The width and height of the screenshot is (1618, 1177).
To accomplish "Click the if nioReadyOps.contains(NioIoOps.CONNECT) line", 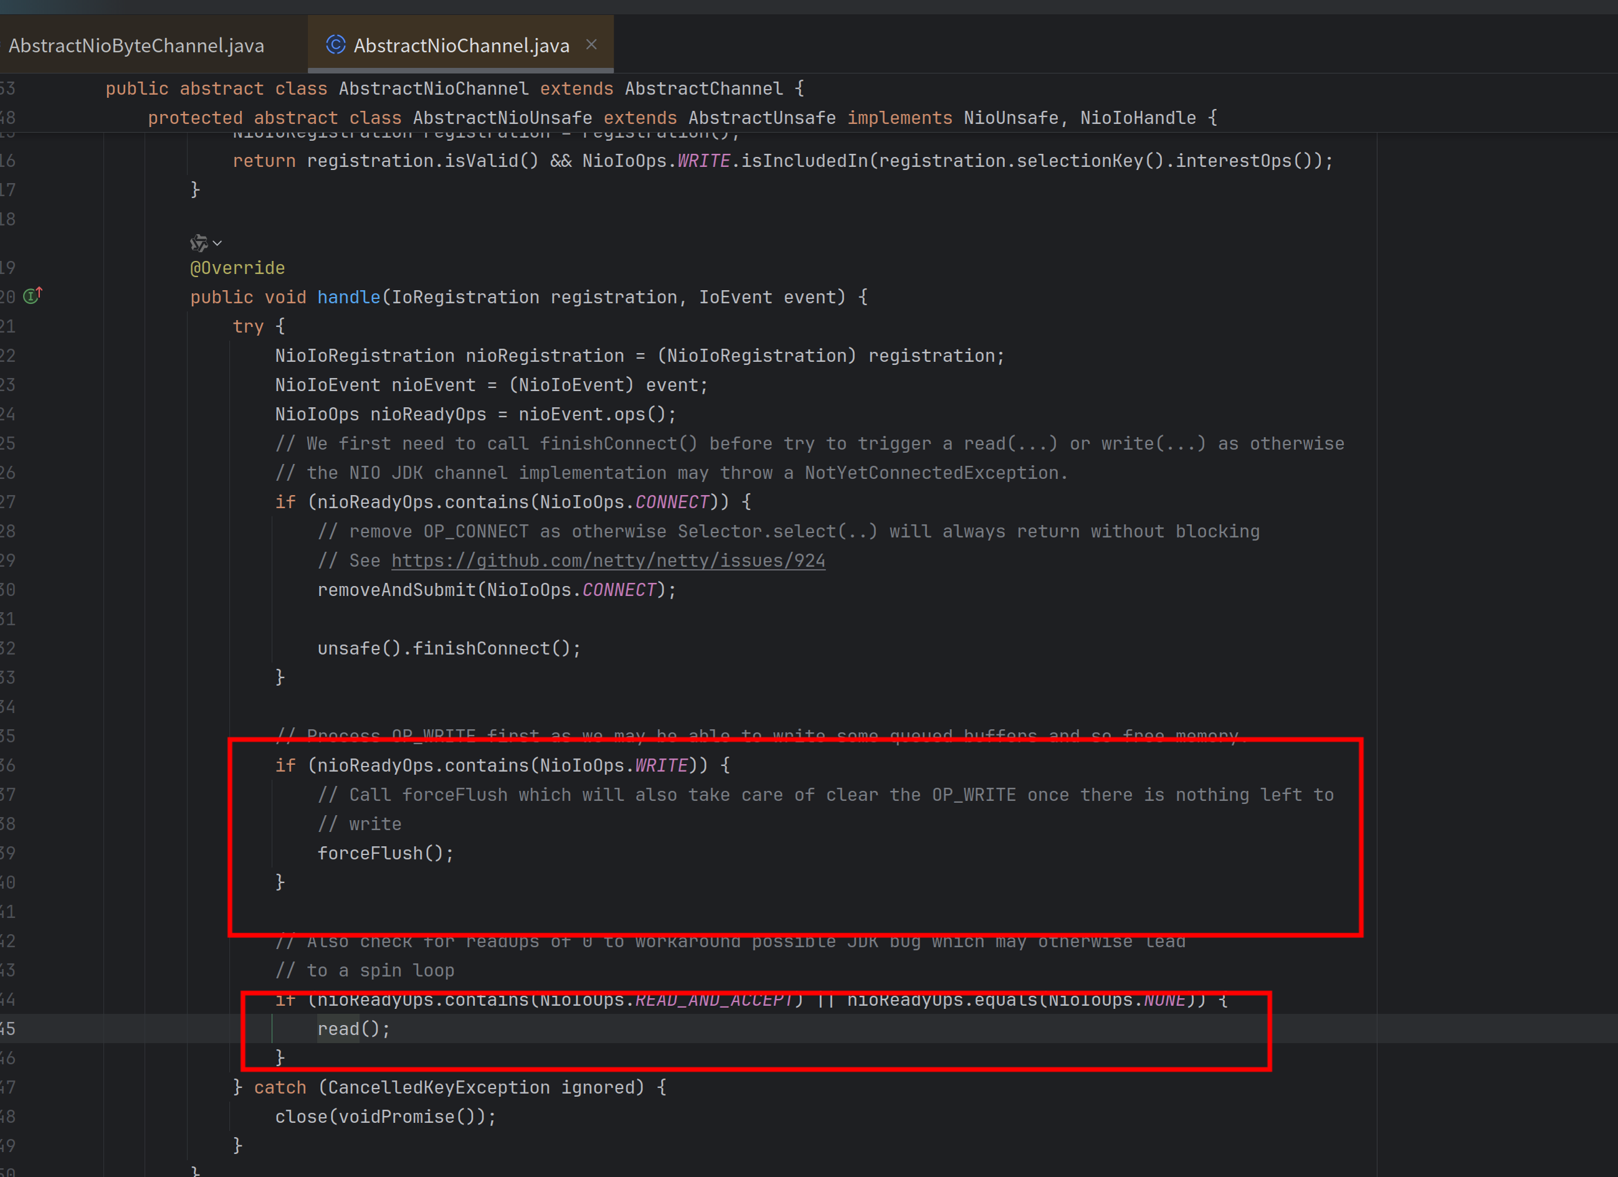I will [x=513, y=502].
